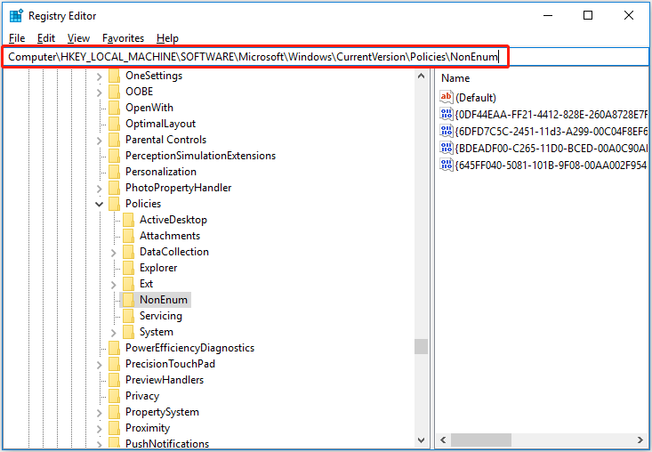This screenshot has width=652, height=452.
Task: Collapse the Policies key
Action: 99,204
